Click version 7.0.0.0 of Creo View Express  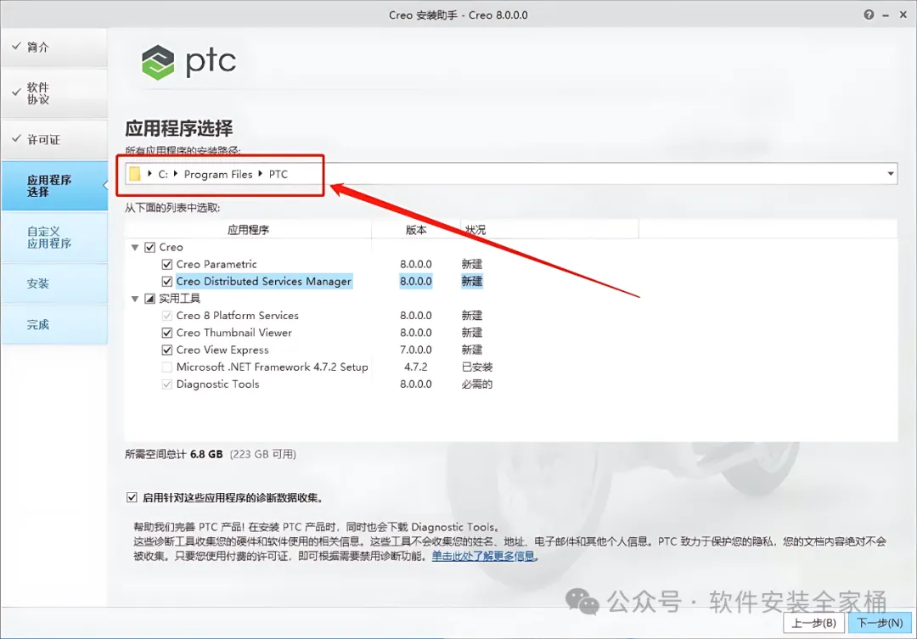(416, 350)
